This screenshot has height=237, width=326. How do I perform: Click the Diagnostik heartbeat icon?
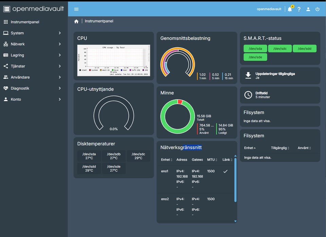[6, 88]
